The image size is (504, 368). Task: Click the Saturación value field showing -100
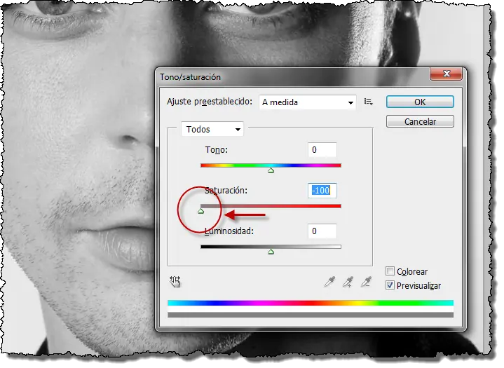tap(322, 190)
